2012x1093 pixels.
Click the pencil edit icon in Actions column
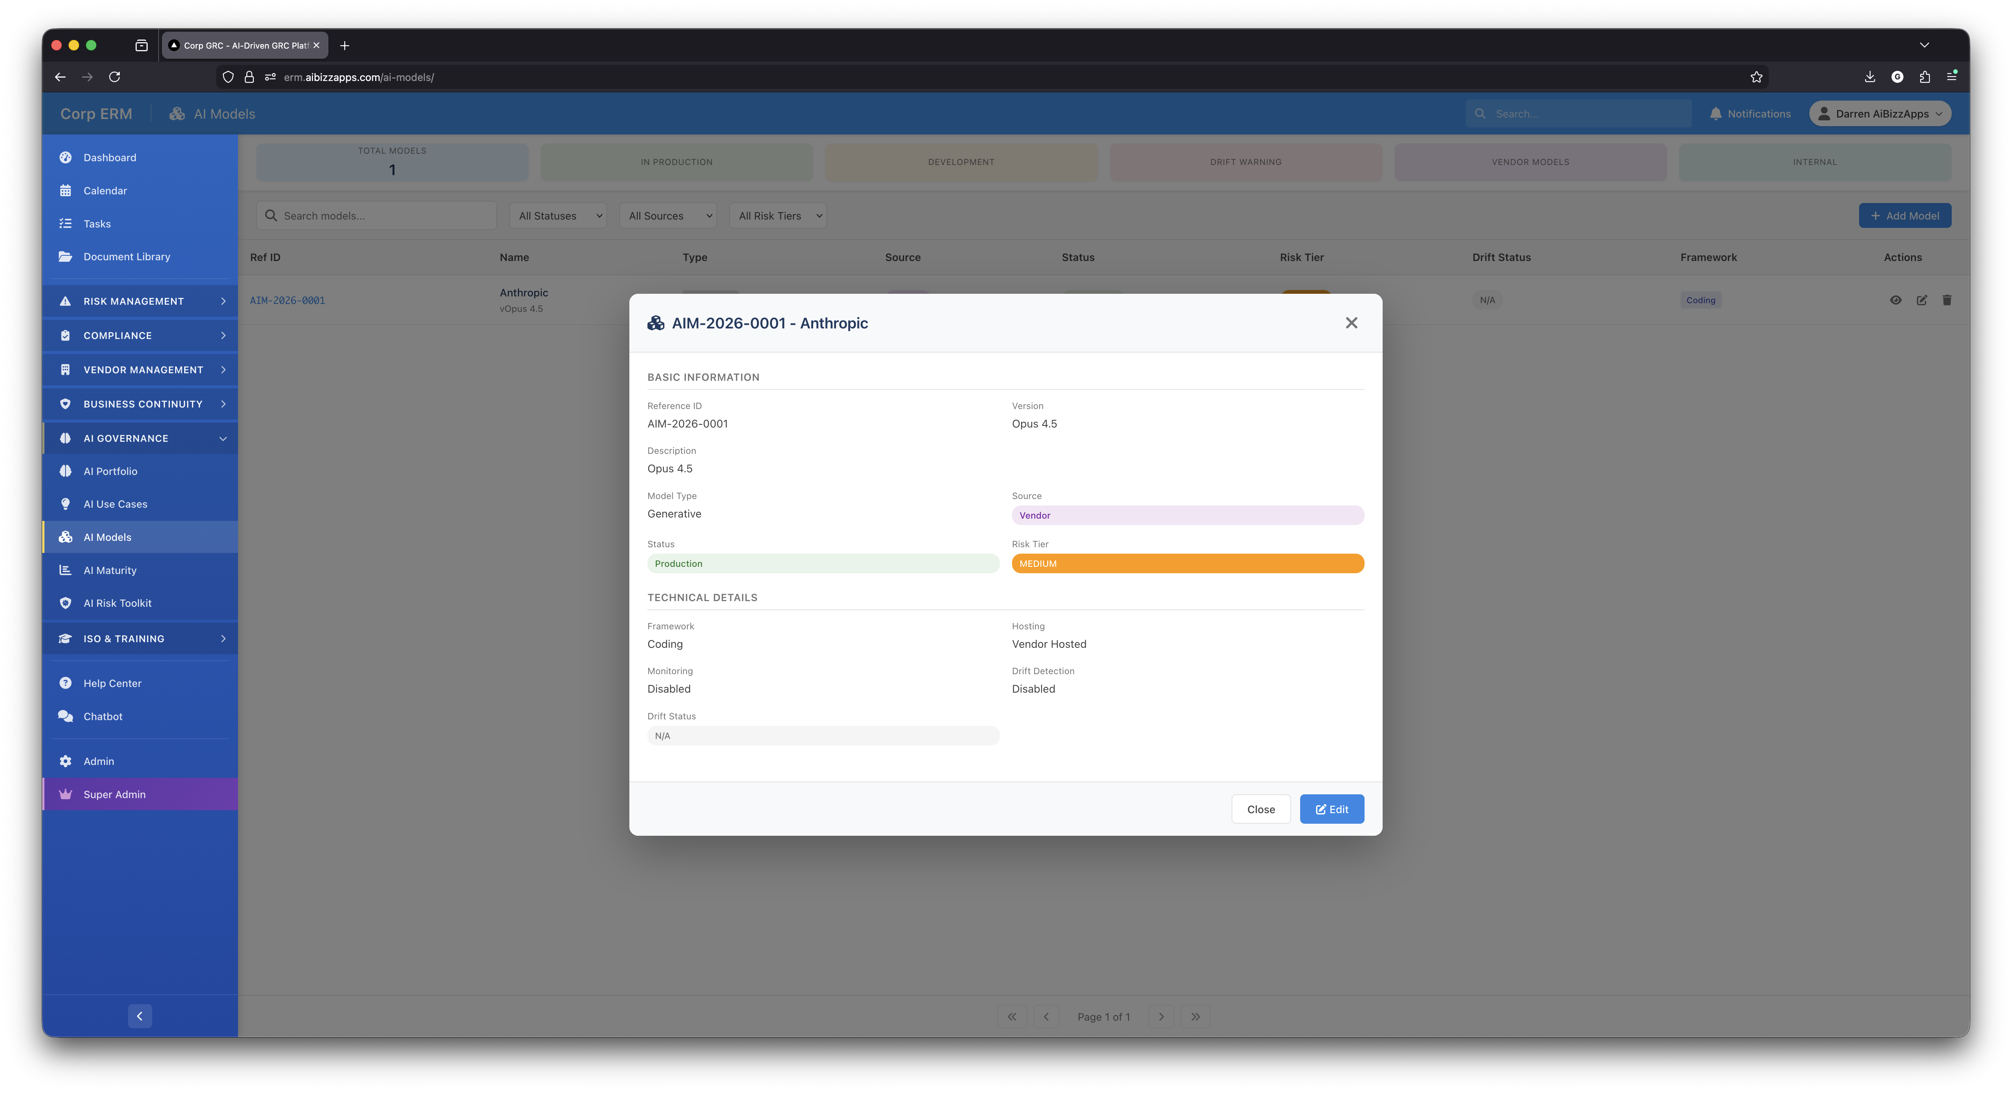tap(1921, 300)
